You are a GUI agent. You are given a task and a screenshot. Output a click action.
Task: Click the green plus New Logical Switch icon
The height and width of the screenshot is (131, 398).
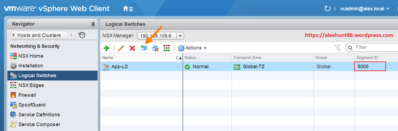point(107,48)
